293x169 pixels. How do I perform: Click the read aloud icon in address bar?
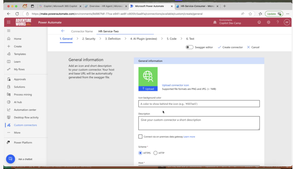[x=243, y=14]
